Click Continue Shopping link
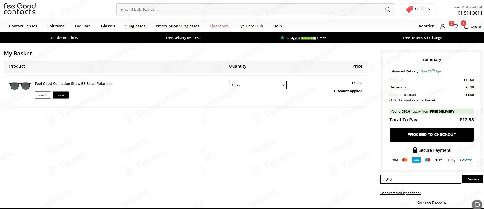This screenshot has height=209, width=484. (432, 203)
